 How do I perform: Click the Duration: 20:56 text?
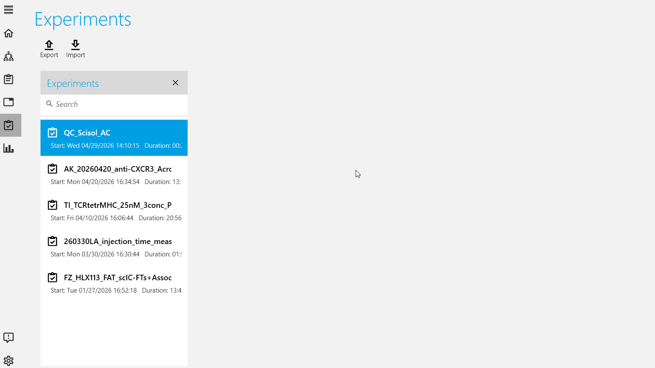[x=160, y=218]
